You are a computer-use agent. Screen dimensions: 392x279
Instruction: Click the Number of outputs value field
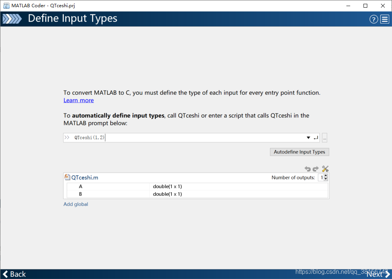(321, 178)
